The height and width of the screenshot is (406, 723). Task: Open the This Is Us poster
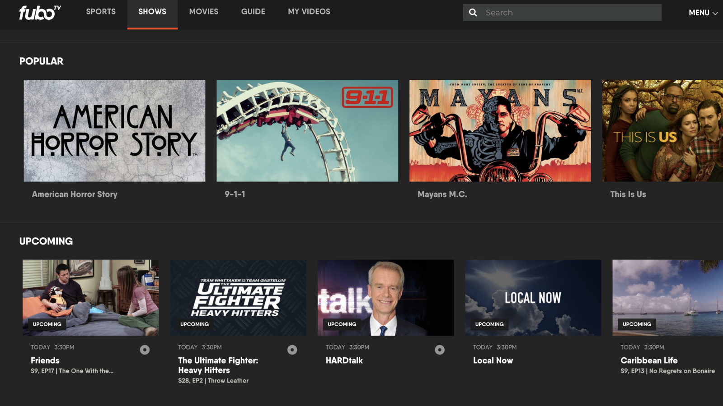[x=662, y=131]
